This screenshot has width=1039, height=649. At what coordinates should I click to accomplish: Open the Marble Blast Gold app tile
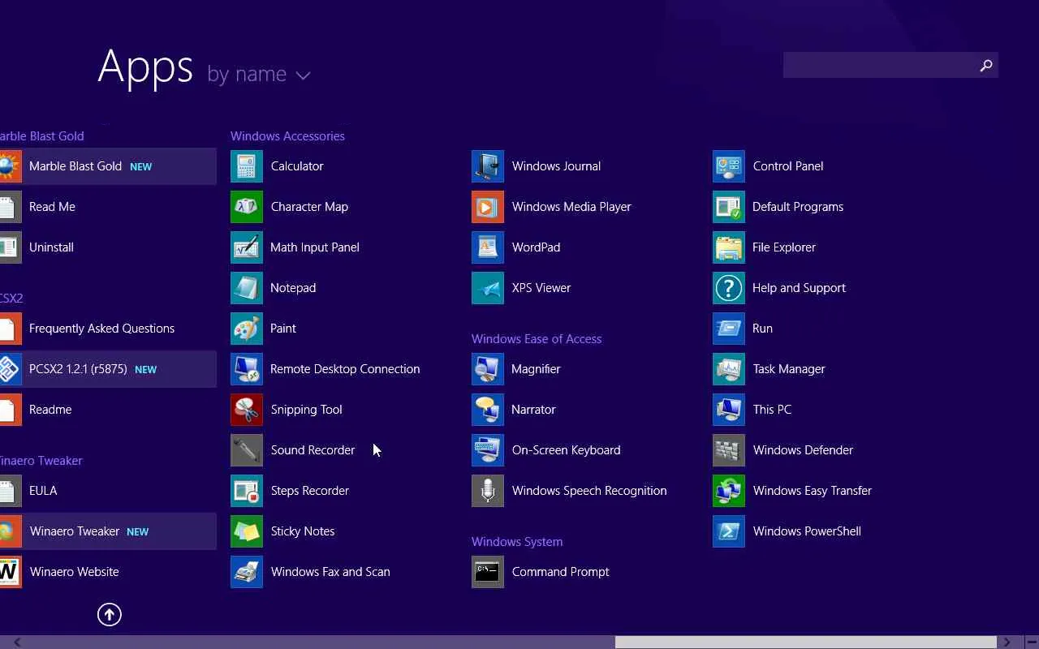108,166
